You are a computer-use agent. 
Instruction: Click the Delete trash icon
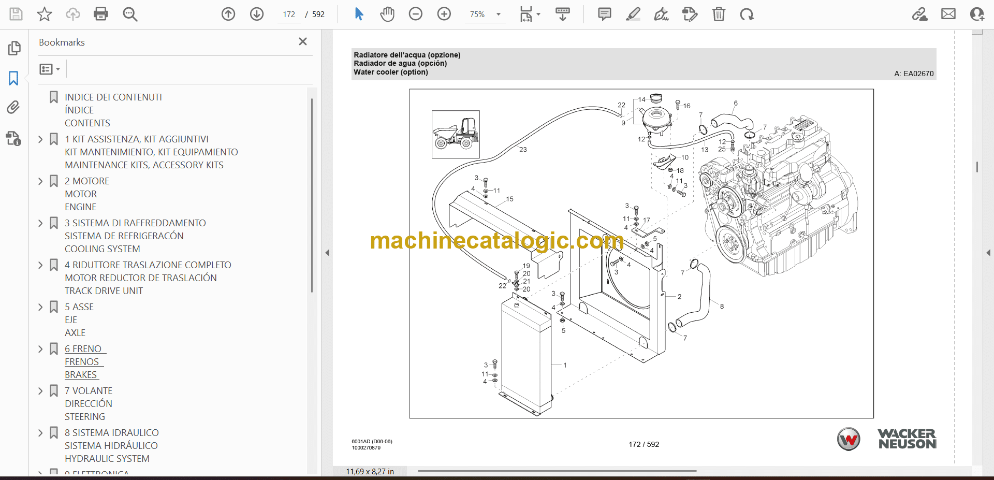point(719,14)
